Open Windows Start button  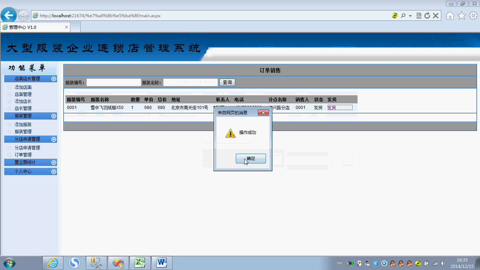click(9, 263)
